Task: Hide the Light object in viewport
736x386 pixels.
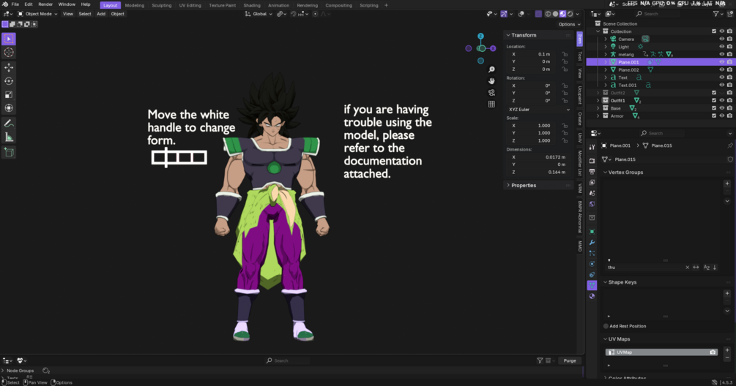Action: (x=722, y=47)
